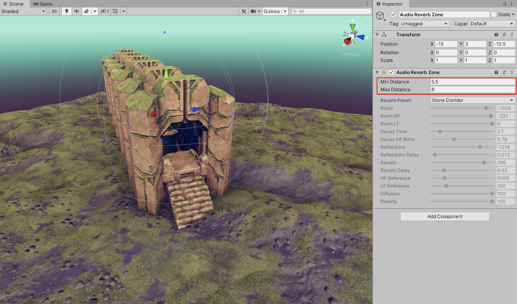
Task: Lock the Inspector panel
Action: [505, 4]
